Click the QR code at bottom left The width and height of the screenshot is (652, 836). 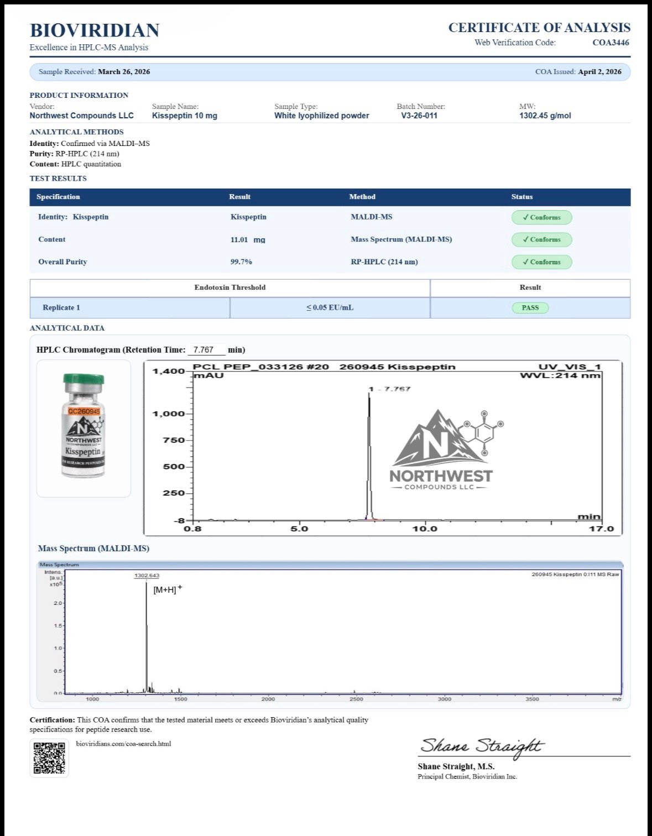point(49,757)
